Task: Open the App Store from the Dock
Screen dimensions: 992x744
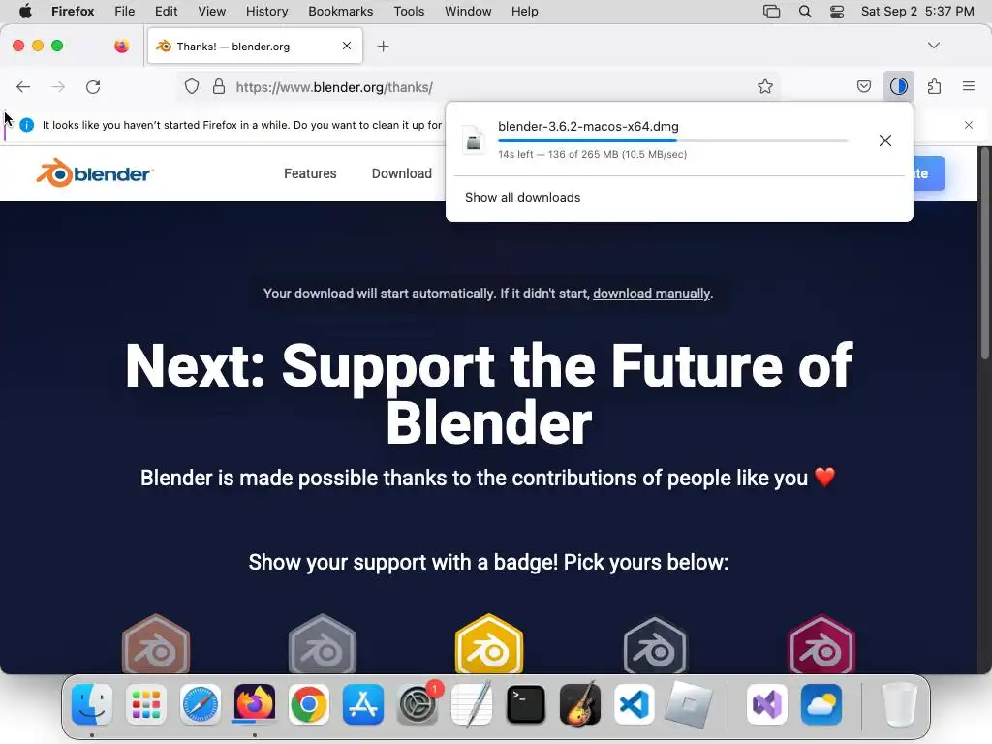Action: coord(363,704)
